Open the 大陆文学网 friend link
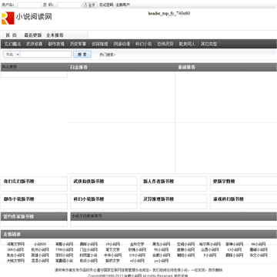 15,261
